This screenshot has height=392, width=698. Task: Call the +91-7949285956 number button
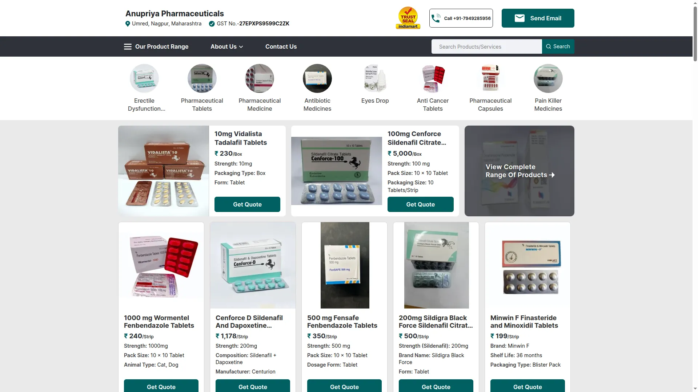click(x=461, y=18)
